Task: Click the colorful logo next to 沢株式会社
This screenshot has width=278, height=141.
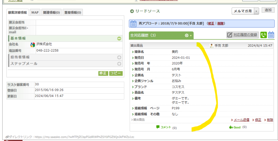Action: tap(33, 45)
